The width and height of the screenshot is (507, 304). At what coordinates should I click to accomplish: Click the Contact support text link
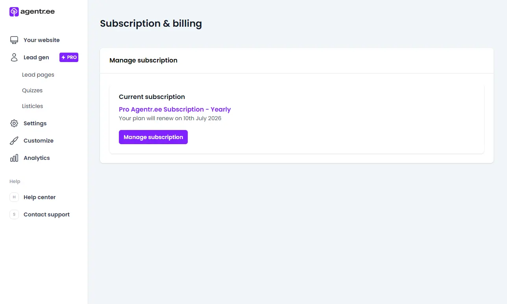click(46, 214)
